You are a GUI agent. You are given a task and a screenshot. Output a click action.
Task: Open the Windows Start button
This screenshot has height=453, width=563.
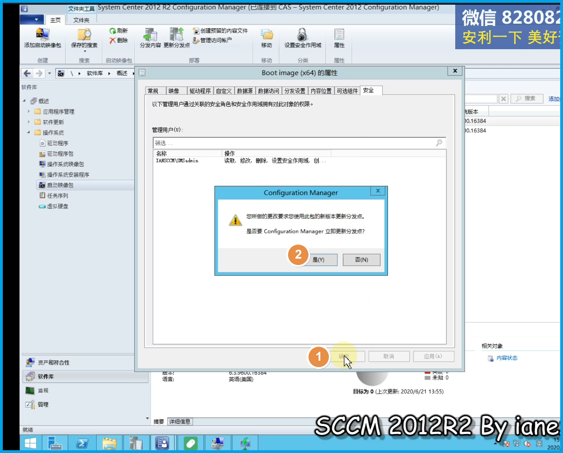tap(31, 443)
